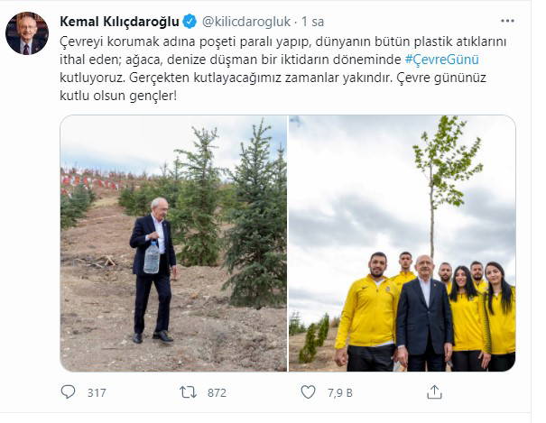Click the tweet text paragraph
Screen dimensions: 546x423
282,69
